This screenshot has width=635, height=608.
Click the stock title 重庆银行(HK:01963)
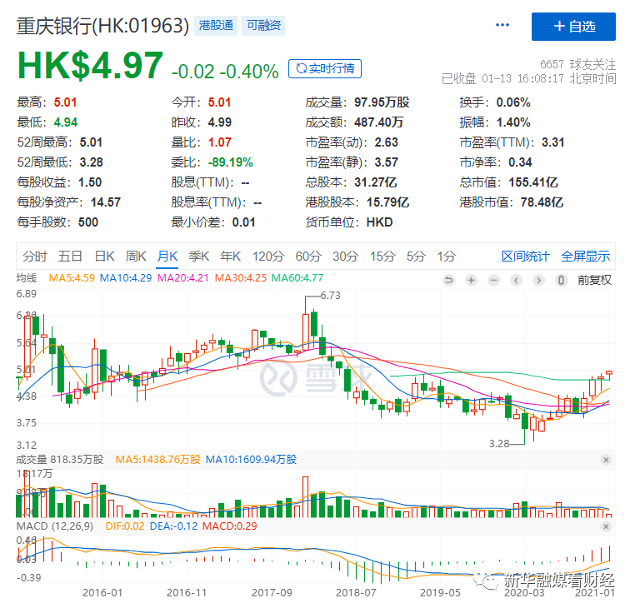click(102, 26)
